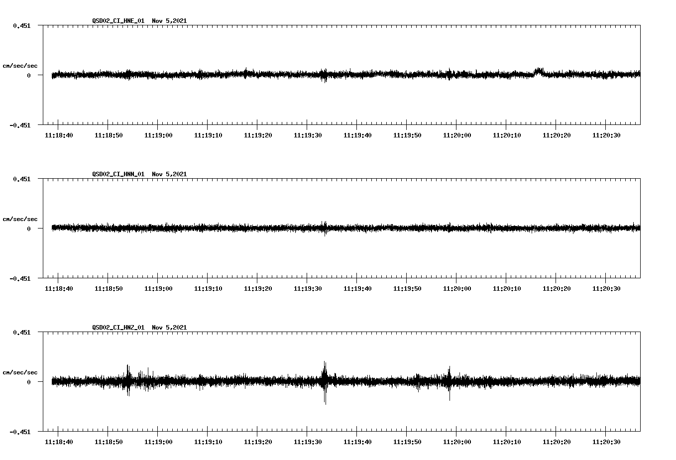This screenshot has height=460, width=676.
Task: Click 11:19:40 time label under HNN plot
Action: tap(357, 289)
